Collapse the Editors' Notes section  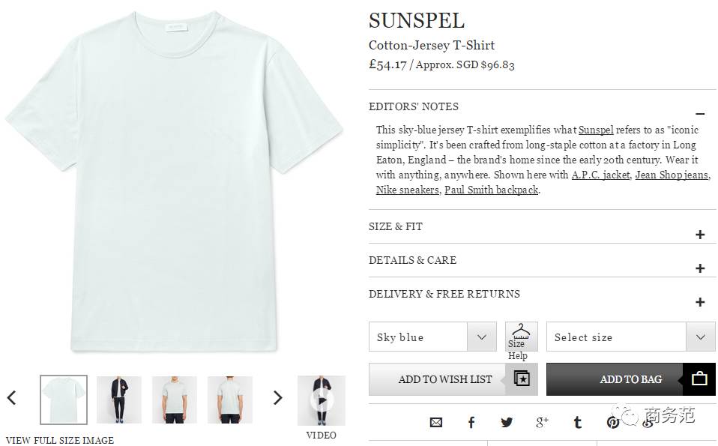pyautogui.click(x=700, y=113)
